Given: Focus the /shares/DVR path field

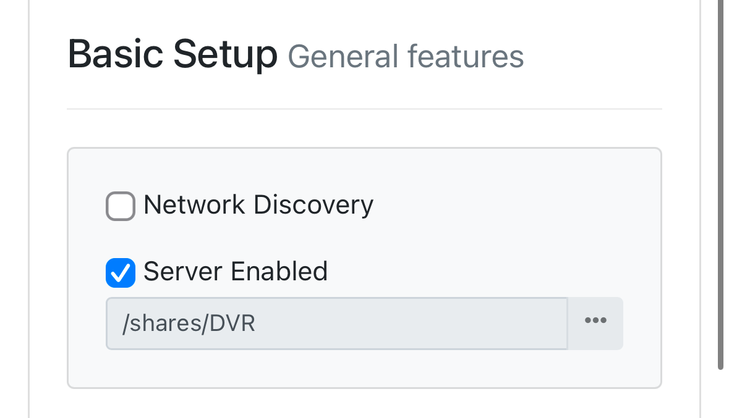Looking at the screenshot, I should tap(336, 324).
